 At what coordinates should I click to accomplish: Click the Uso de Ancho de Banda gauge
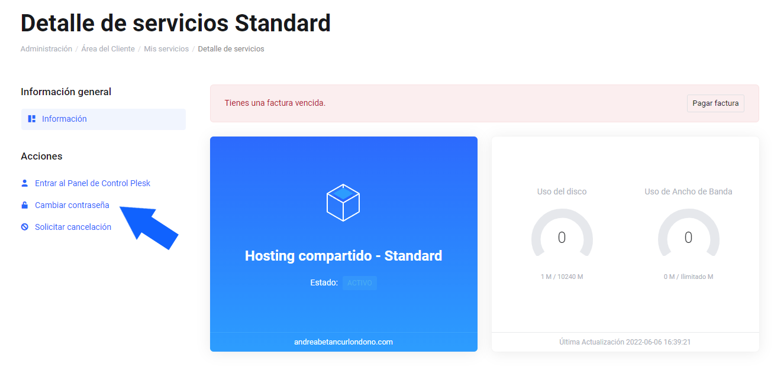click(689, 233)
